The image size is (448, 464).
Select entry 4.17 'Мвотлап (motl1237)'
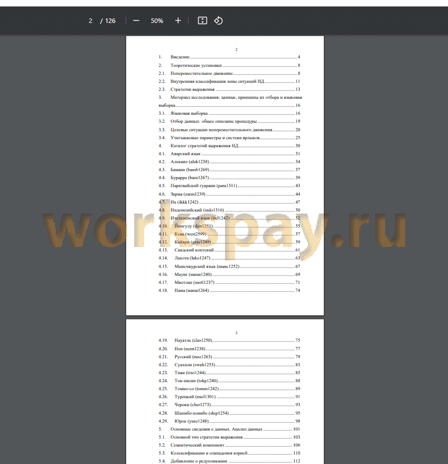229,282
